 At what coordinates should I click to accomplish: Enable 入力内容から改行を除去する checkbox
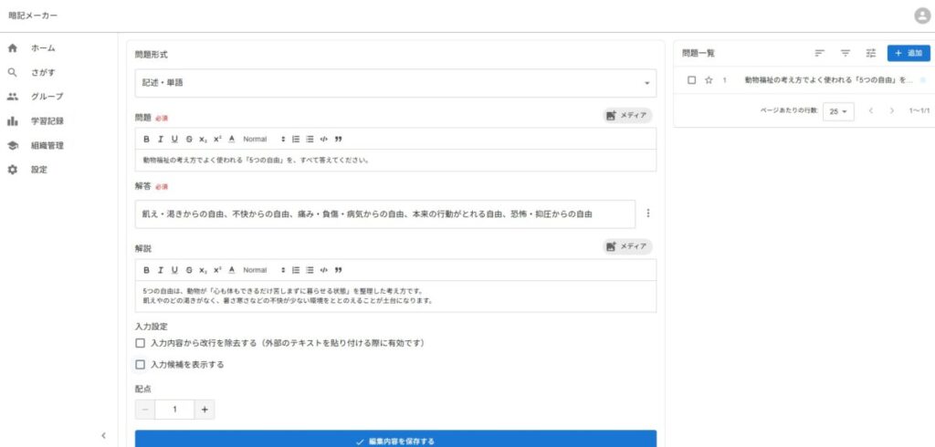point(140,343)
